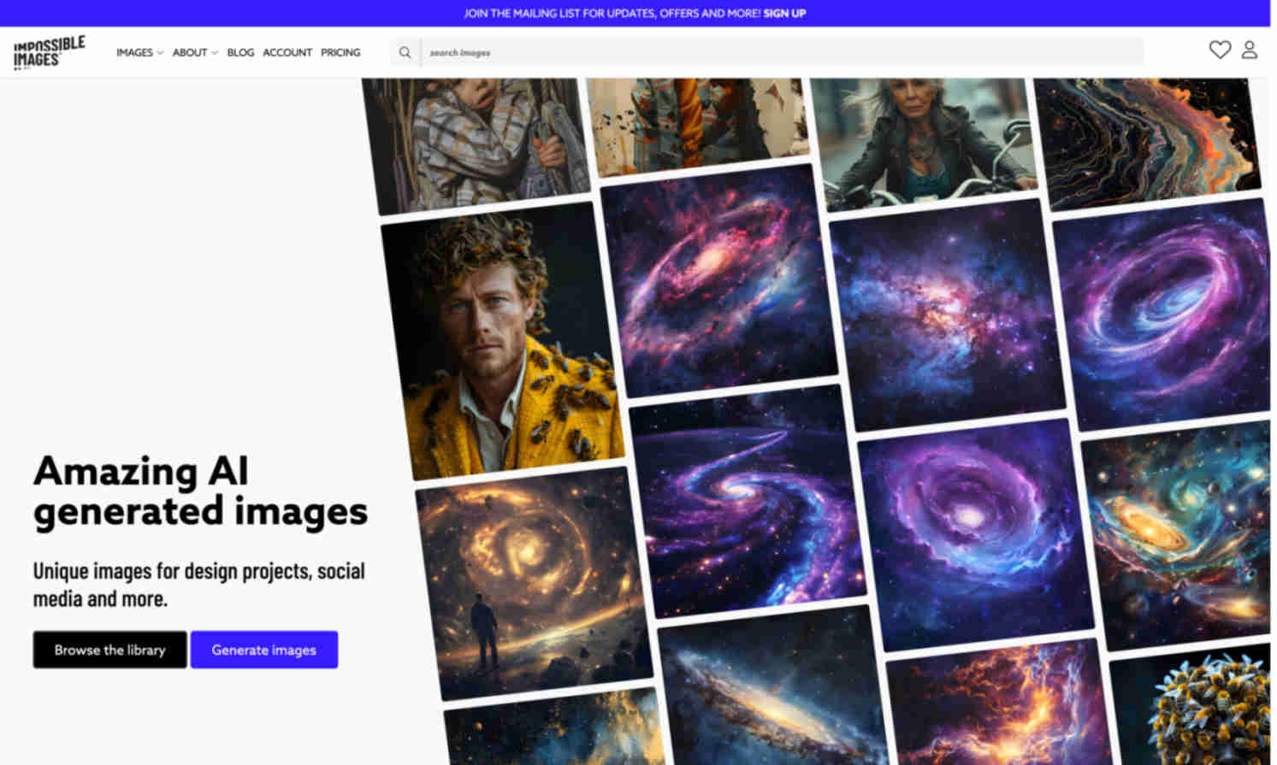Click the Impossible Images logo
Screen dimensions: 1277x765
click(x=49, y=52)
